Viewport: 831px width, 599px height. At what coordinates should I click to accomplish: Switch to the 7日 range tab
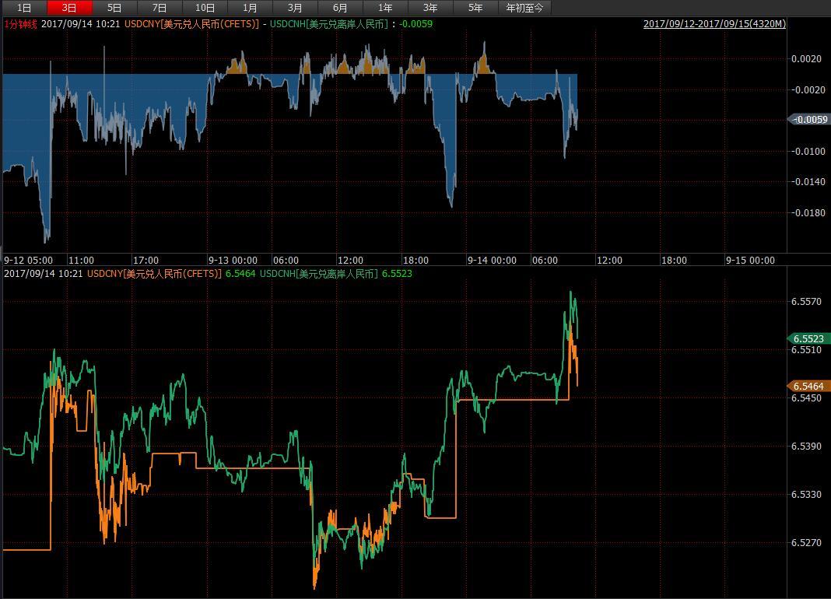160,8
